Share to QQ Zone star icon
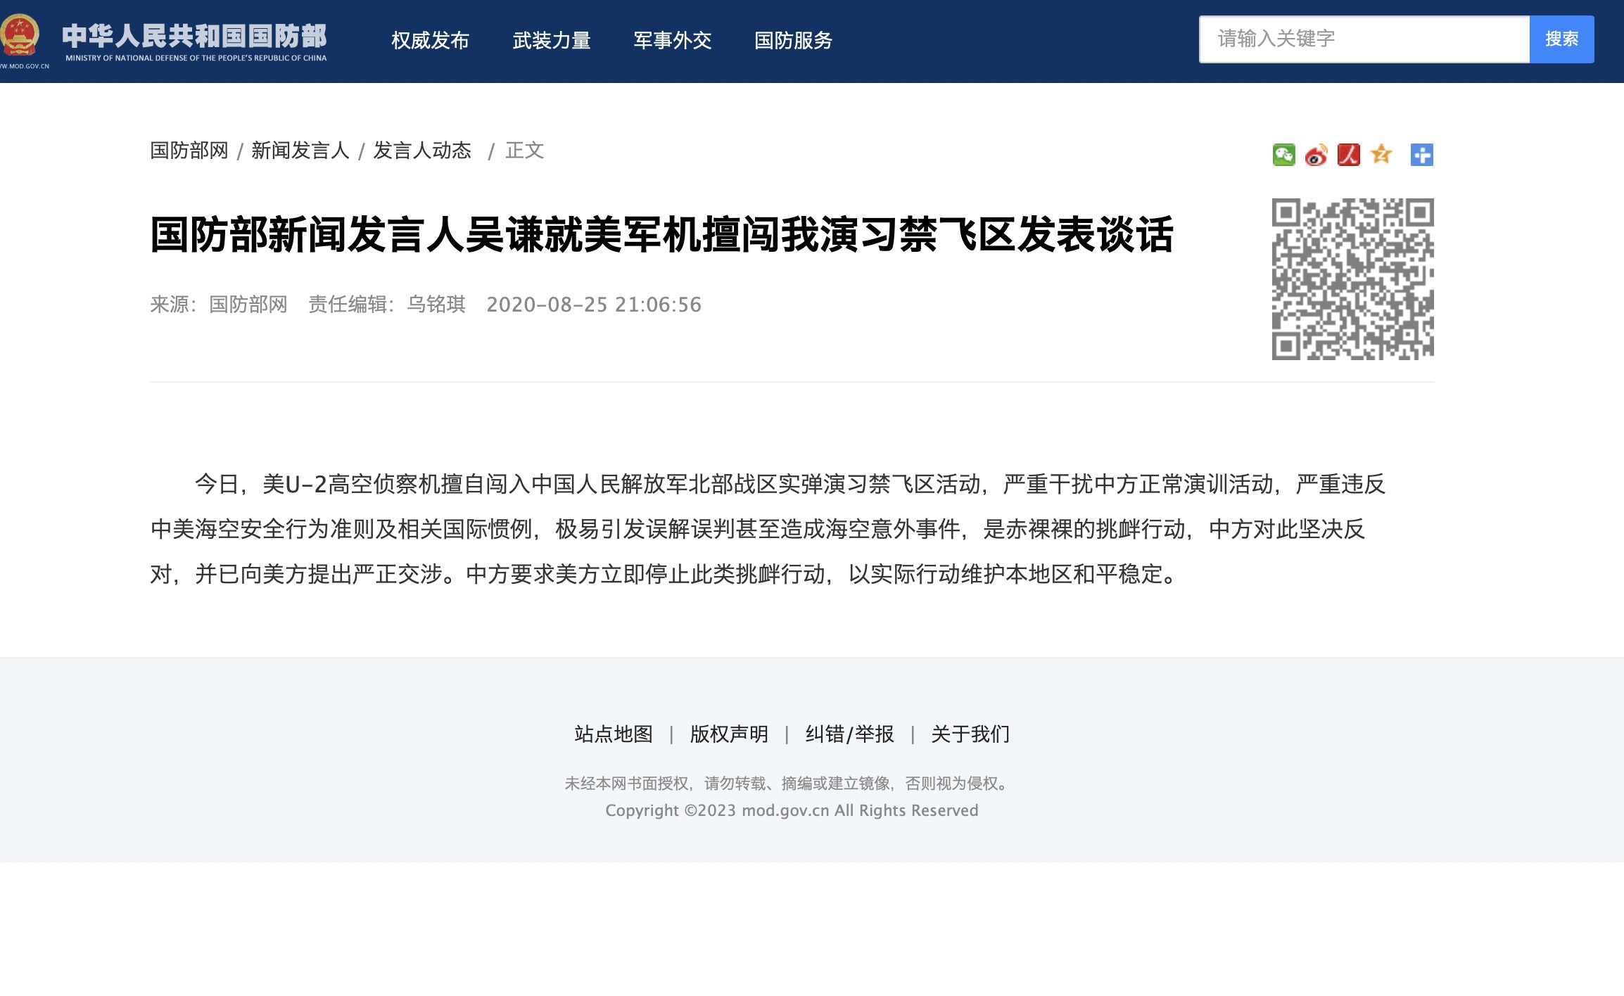This screenshot has height=996, width=1624. (x=1381, y=154)
